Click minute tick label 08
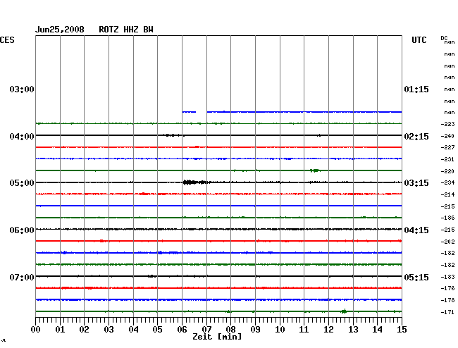Viewport: 458px width, 348px height. (230, 330)
